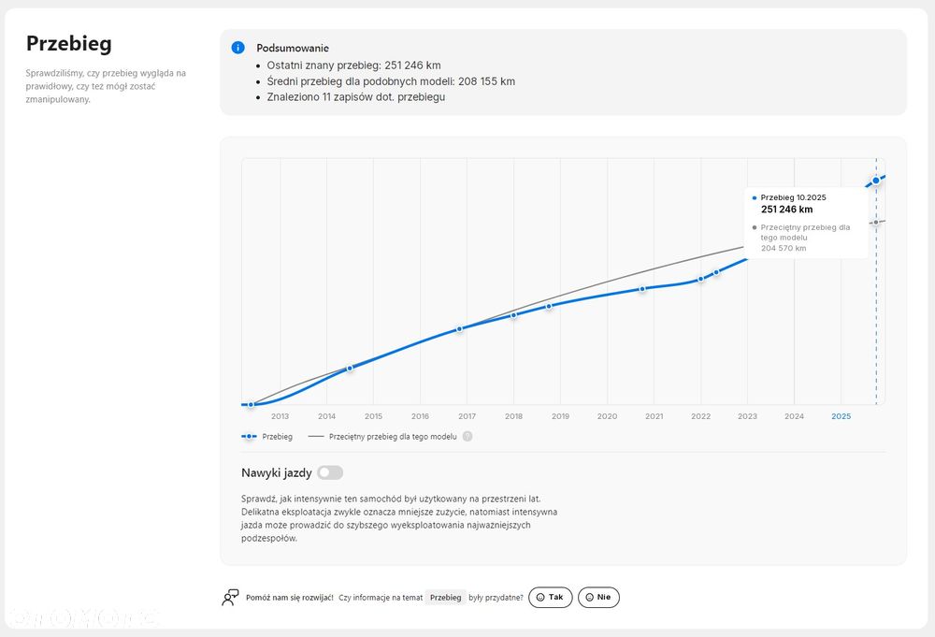935x637 pixels.
Task: Select the 10.2025 mileage data point
Action: (876, 180)
